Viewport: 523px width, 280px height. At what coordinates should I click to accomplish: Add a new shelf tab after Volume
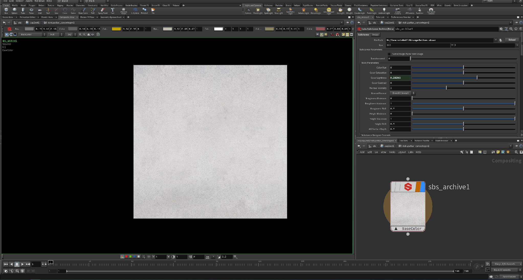(x=183, y=5)
